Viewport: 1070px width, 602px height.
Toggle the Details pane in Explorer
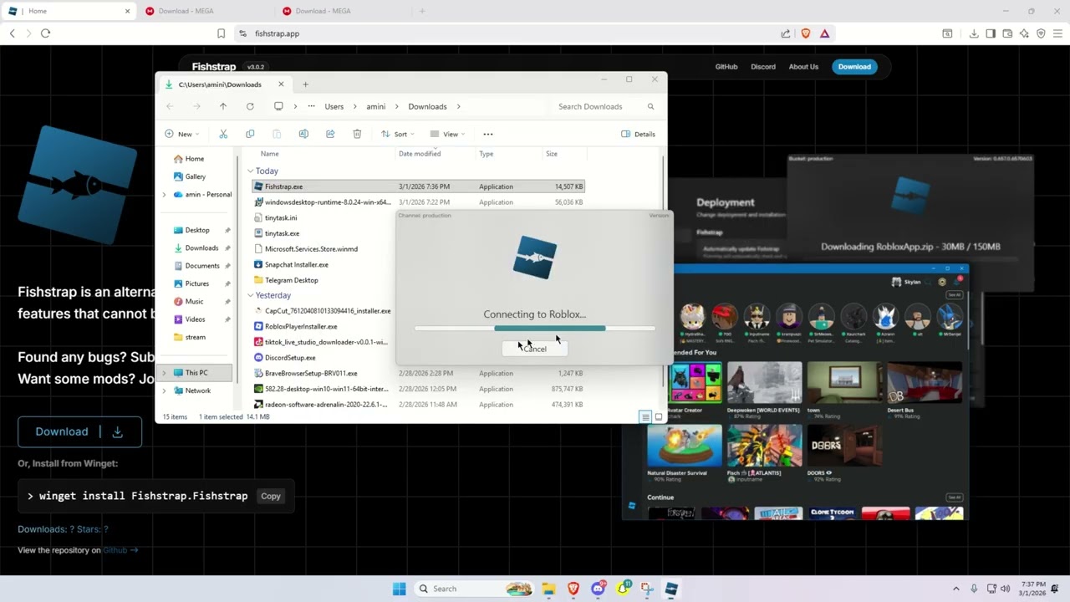click(x=638, y=134)
